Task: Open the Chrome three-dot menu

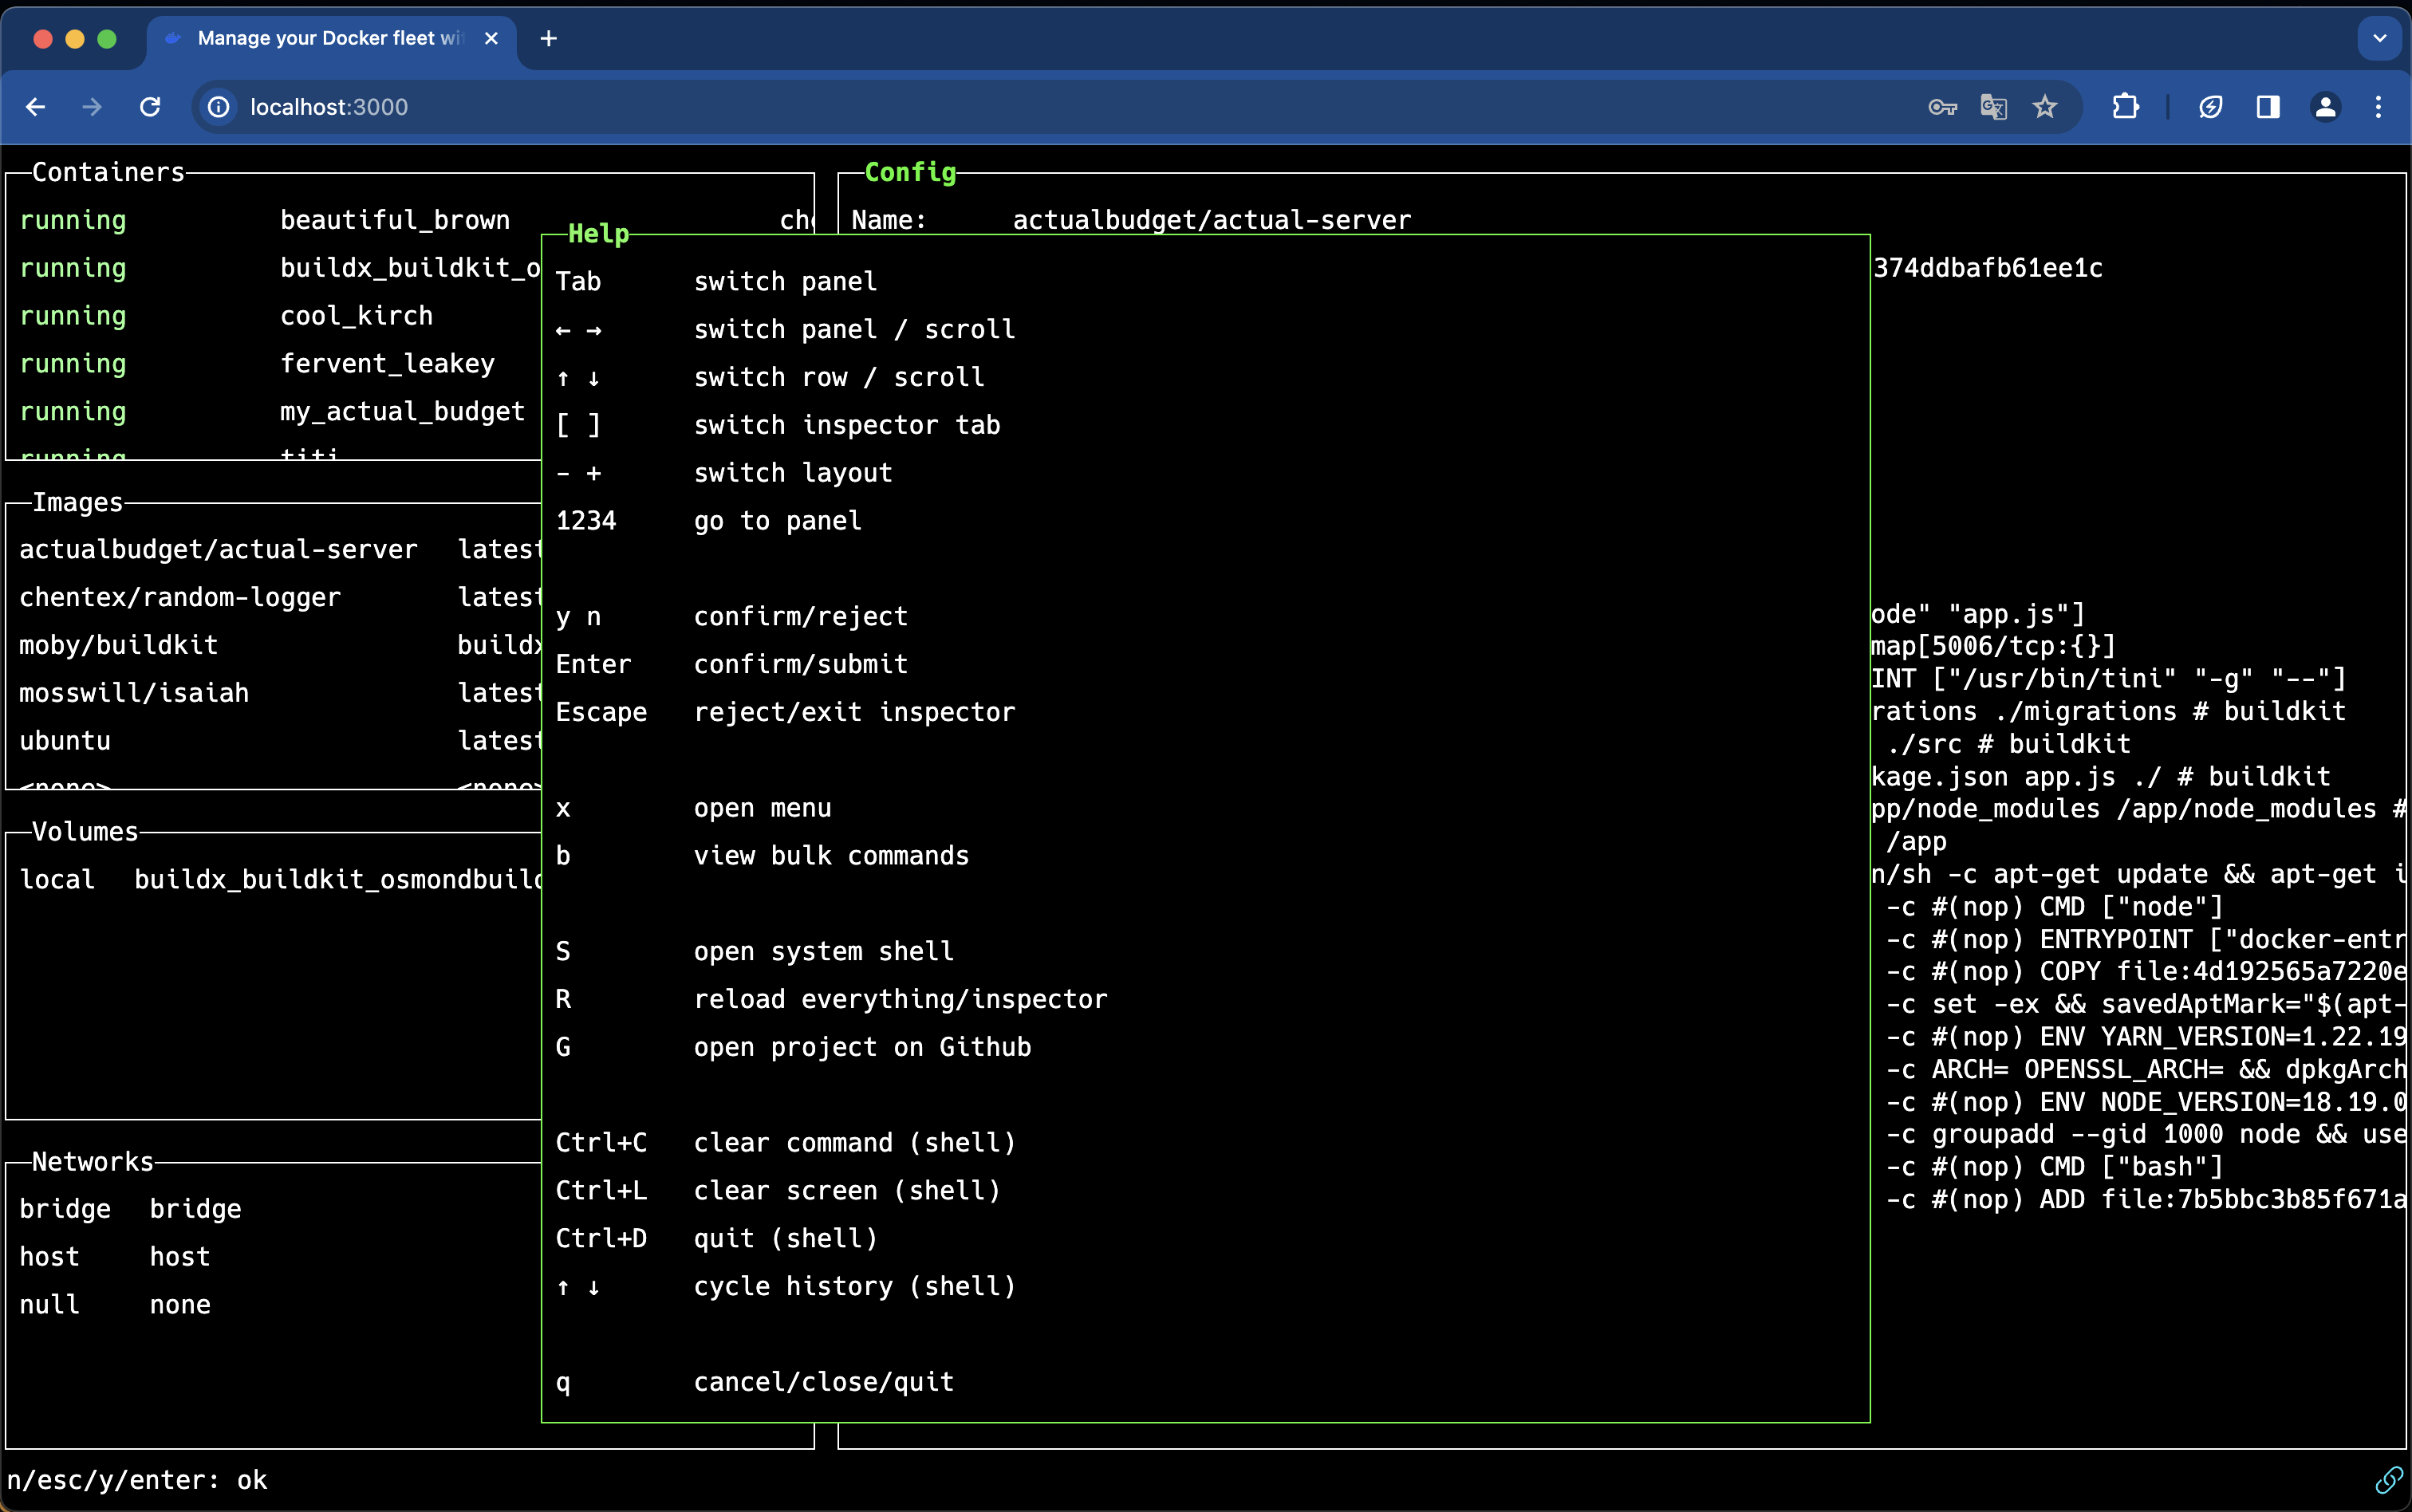Action: click(2378, 107)
